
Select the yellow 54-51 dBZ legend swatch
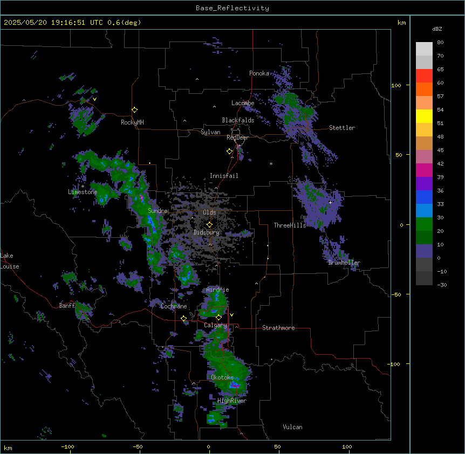coord(424,116)
